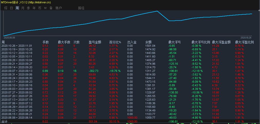Viewport: 260px width, 124px height.
Task: Click the 周 column header
Action: (x=3, y=42)
